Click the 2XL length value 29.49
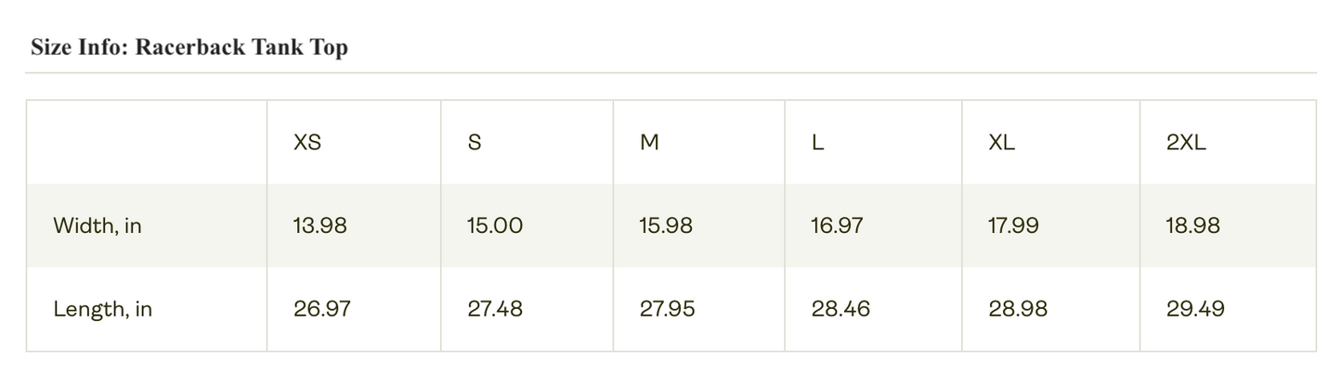The image size is (1342, 373). [1195, 309]
